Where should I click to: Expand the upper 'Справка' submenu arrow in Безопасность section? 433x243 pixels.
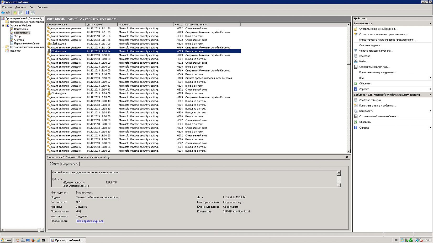[430, 89]
